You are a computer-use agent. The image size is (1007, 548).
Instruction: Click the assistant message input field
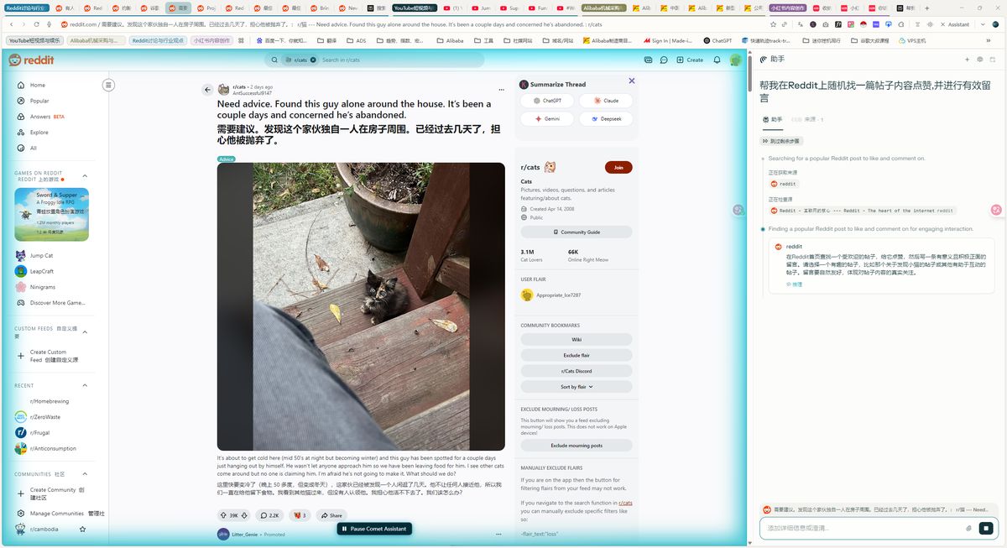coord(860,528)
